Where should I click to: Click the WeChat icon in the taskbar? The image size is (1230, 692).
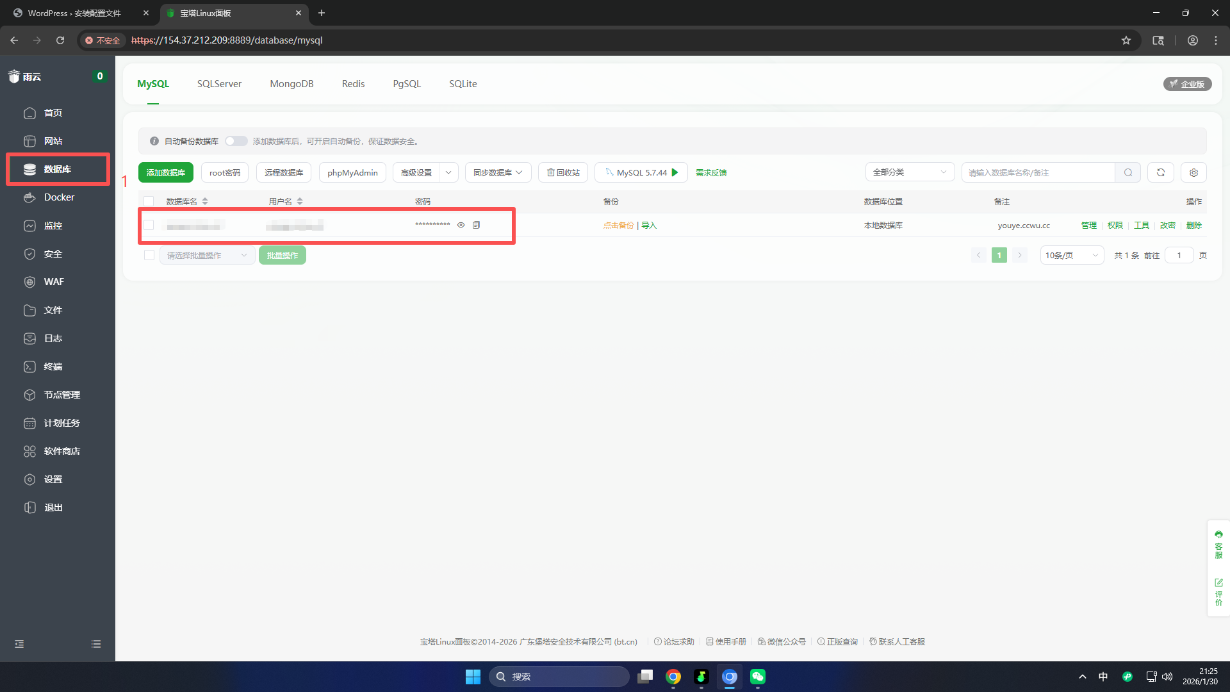pyautogui.click(x=758, y=677)
